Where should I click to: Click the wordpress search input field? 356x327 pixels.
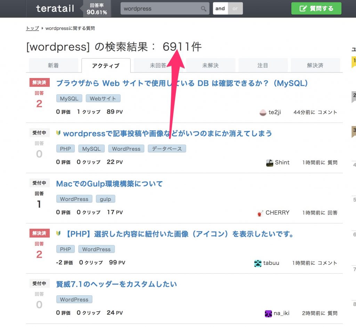160,9
